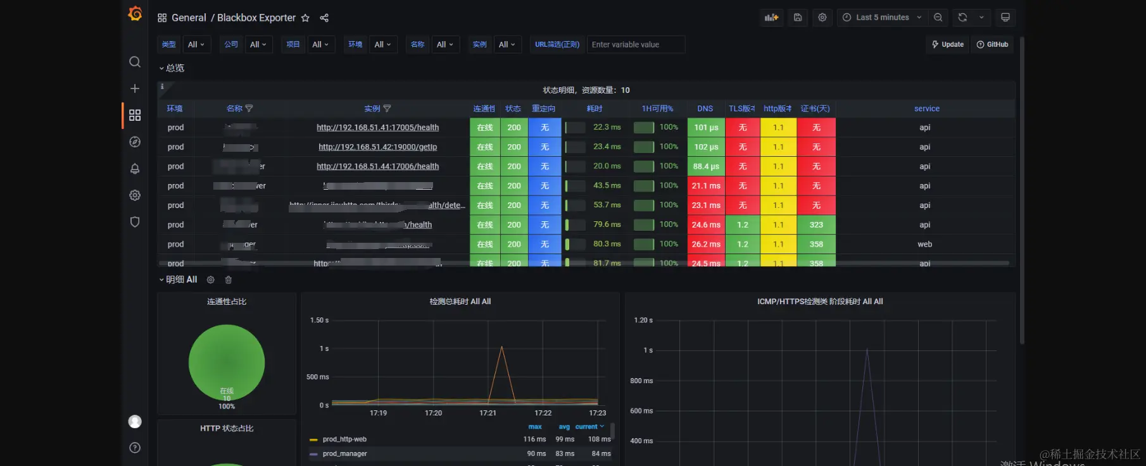Refresh the dashboard
Viewport: 1146px width, 466px height.
(962, 18)
